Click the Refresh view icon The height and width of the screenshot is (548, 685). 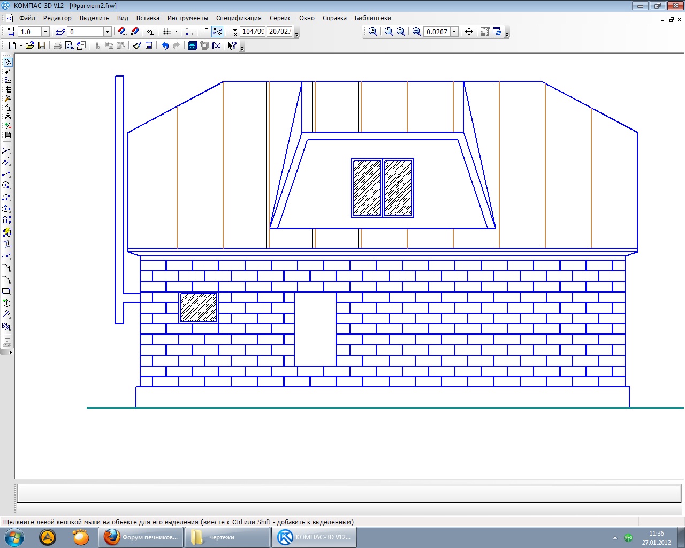click(497, 32)
